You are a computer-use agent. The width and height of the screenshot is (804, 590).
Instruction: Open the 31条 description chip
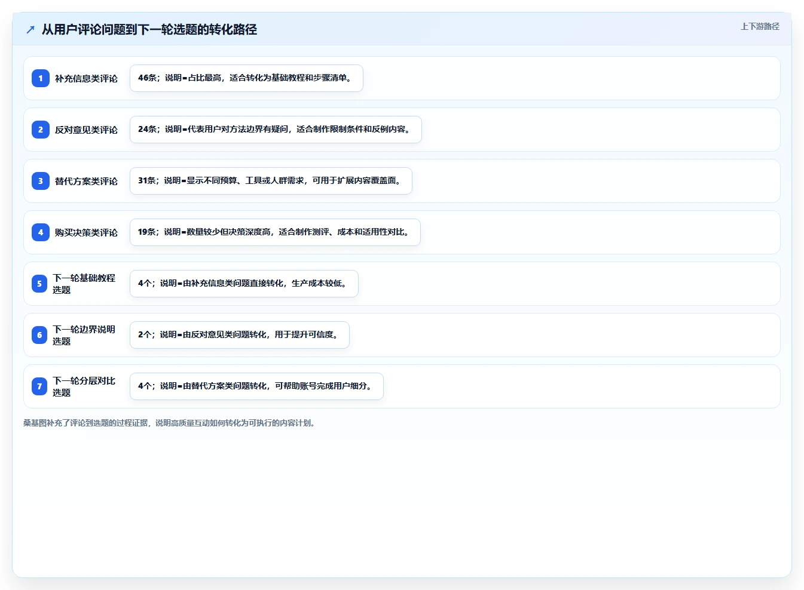271,181
